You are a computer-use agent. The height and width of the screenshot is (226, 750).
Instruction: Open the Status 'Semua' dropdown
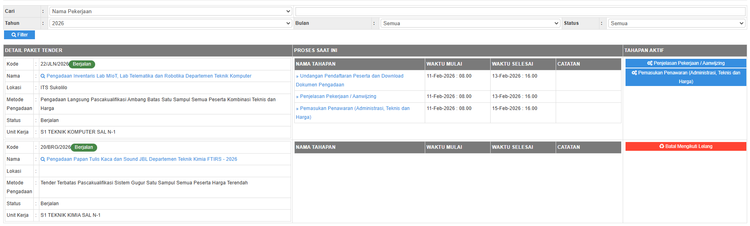tap(677, 23)
